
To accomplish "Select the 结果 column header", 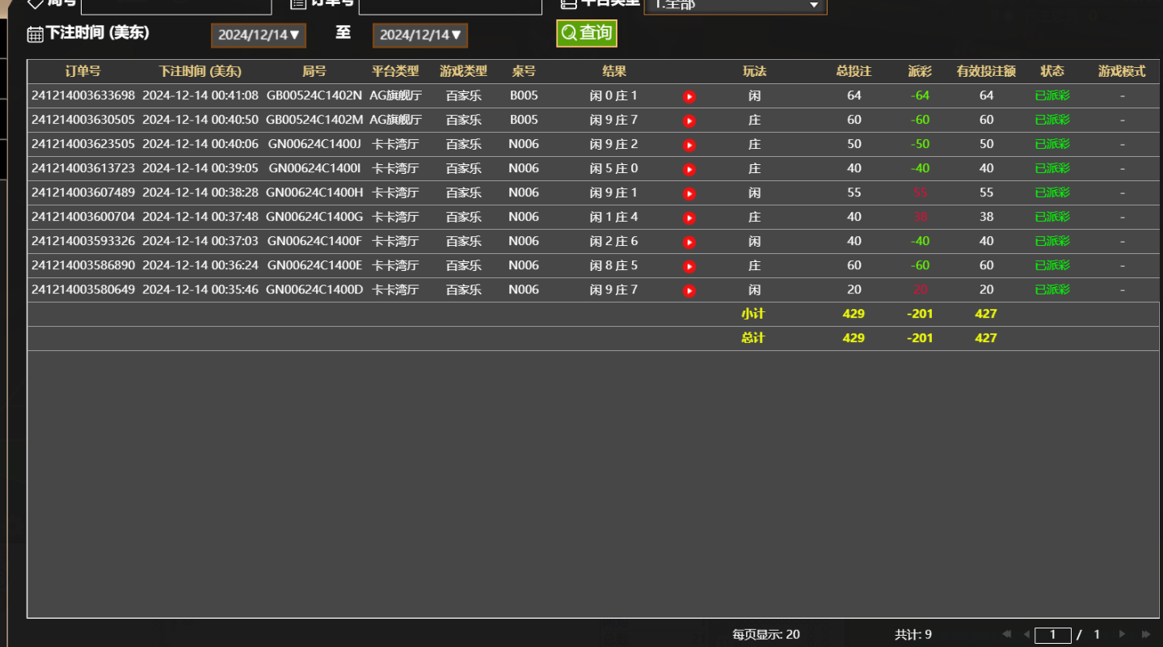I will (613, 71).
